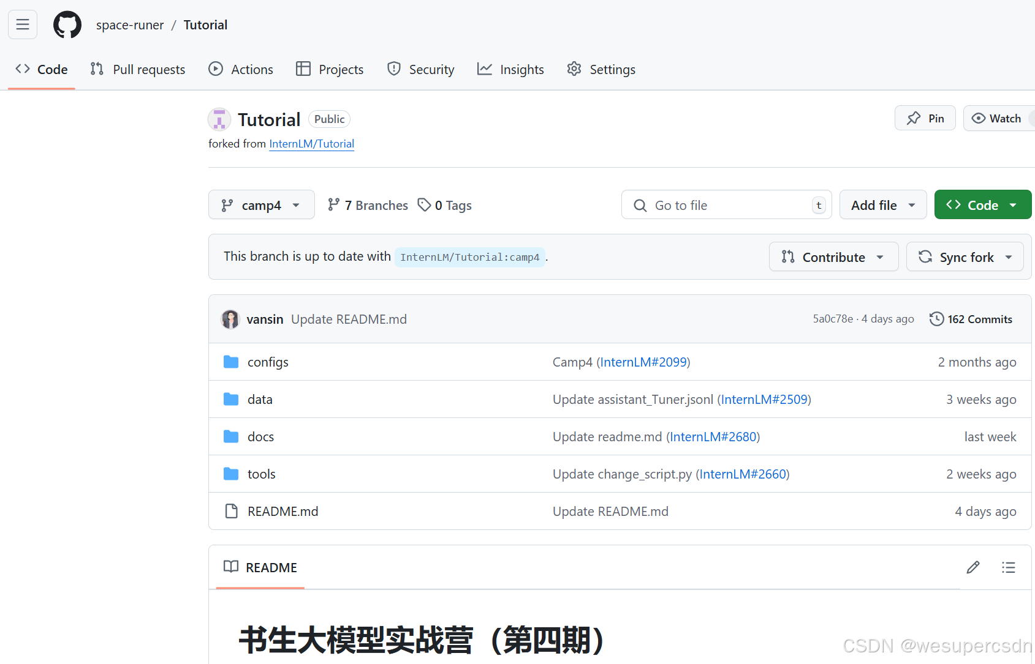Click the GitHub Octocat logo

pos(67,24)
